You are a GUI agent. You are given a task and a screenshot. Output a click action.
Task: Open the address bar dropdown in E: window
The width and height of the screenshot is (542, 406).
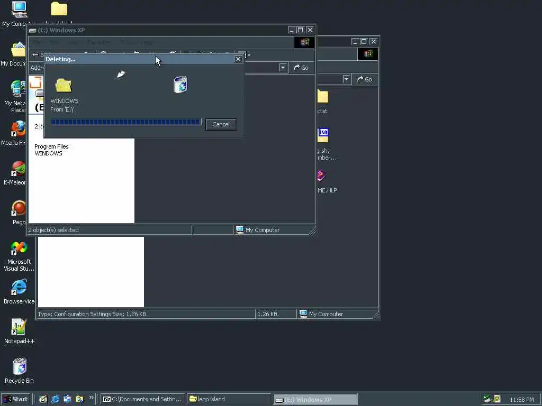(283, 68)
